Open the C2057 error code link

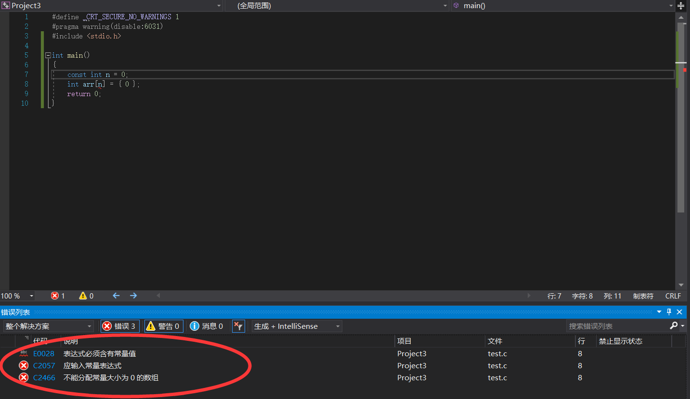(x=44, y=365)
